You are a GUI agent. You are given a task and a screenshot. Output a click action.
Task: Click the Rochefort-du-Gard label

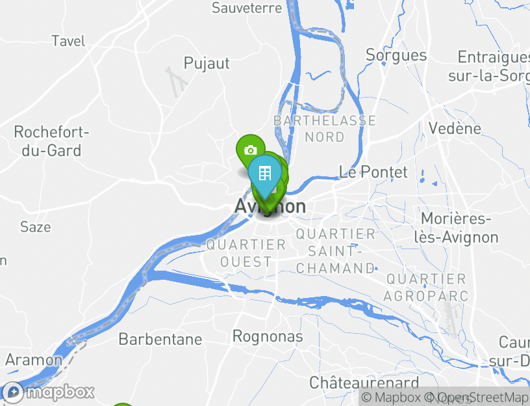51,141
